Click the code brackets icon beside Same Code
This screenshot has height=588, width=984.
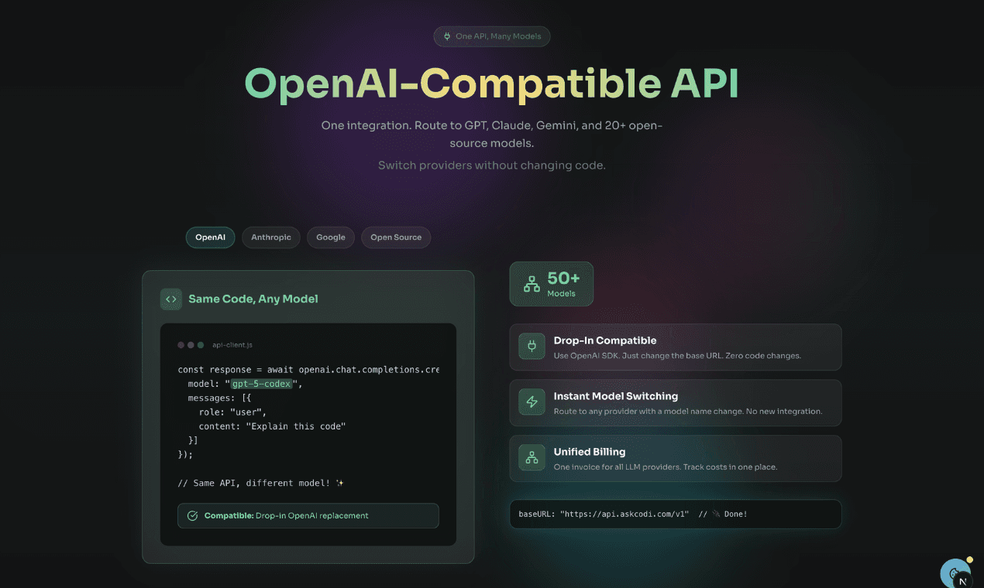point(171,299)
